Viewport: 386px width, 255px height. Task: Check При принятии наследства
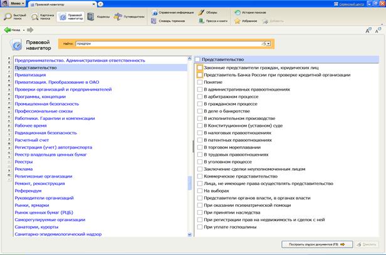(200, 212)
